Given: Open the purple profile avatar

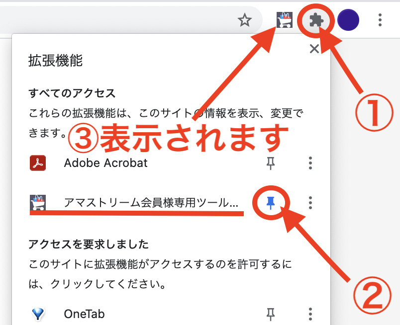Looking at the screenshot, I should click(x=348, y=20).
